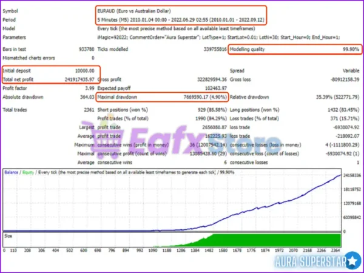
Task: Click the Period label
Action: tap(9, 20)
